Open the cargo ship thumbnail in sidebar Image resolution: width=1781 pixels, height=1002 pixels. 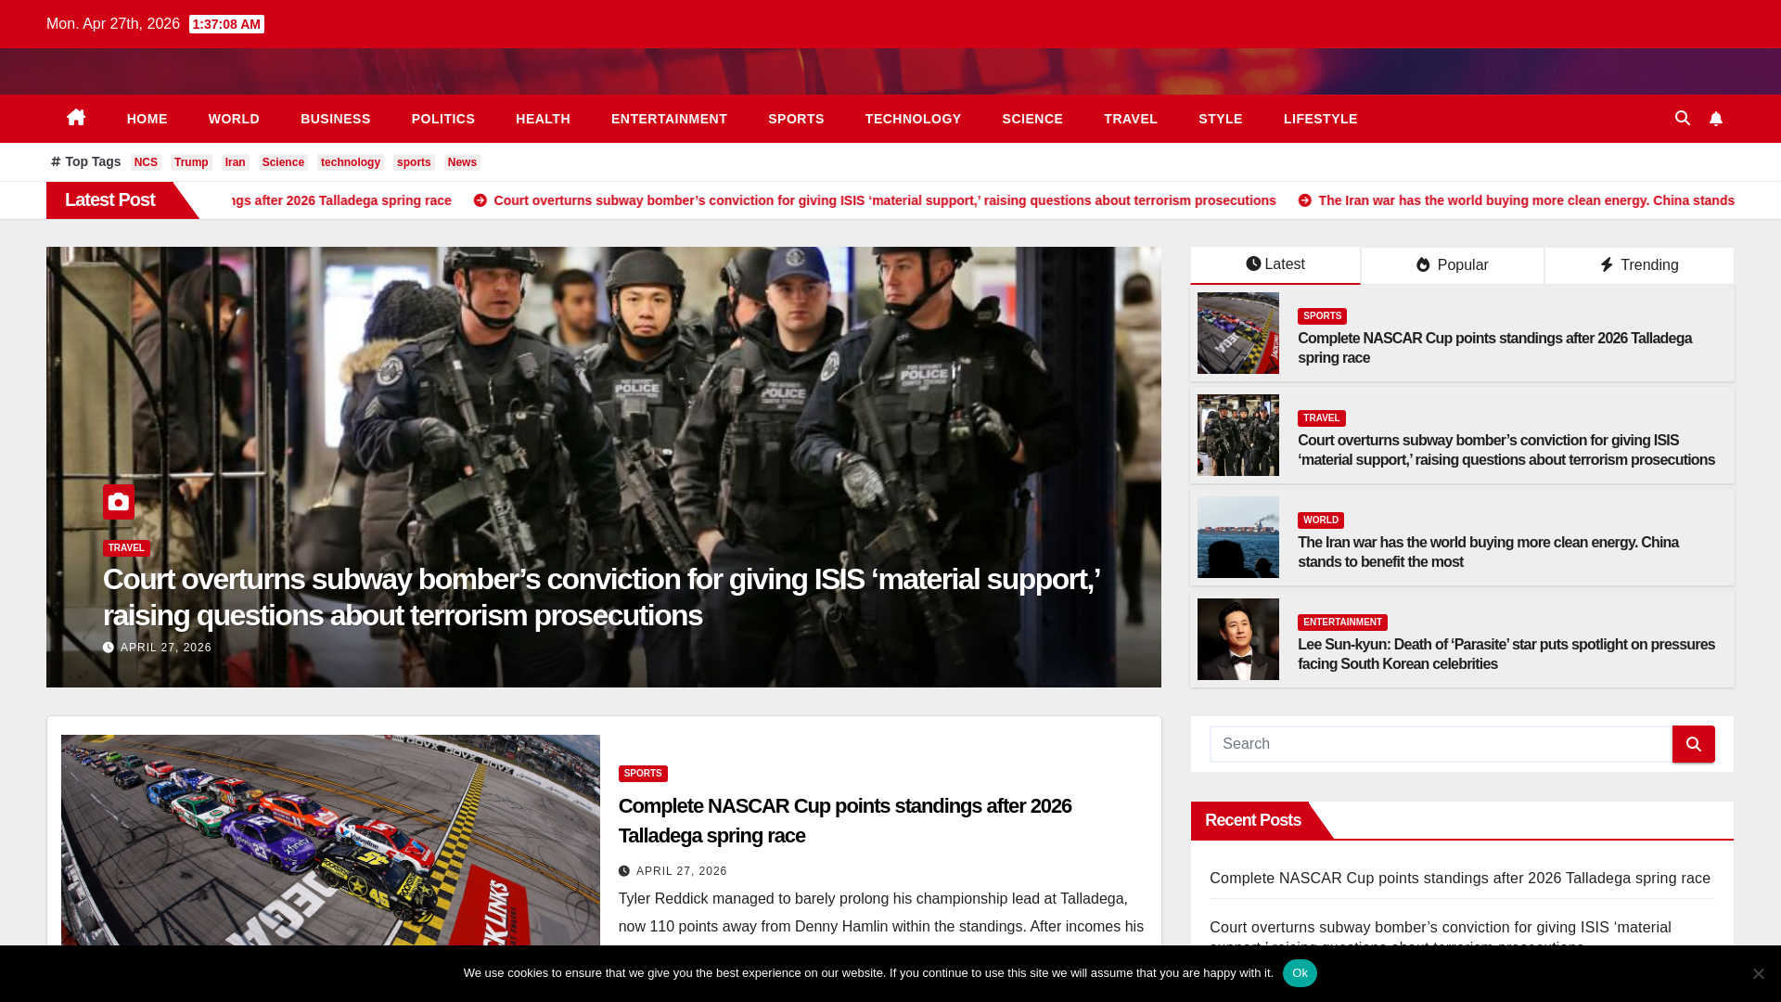click(1238, 537)
